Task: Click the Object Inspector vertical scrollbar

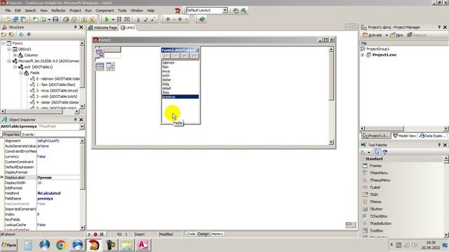Action: point(82,184)
